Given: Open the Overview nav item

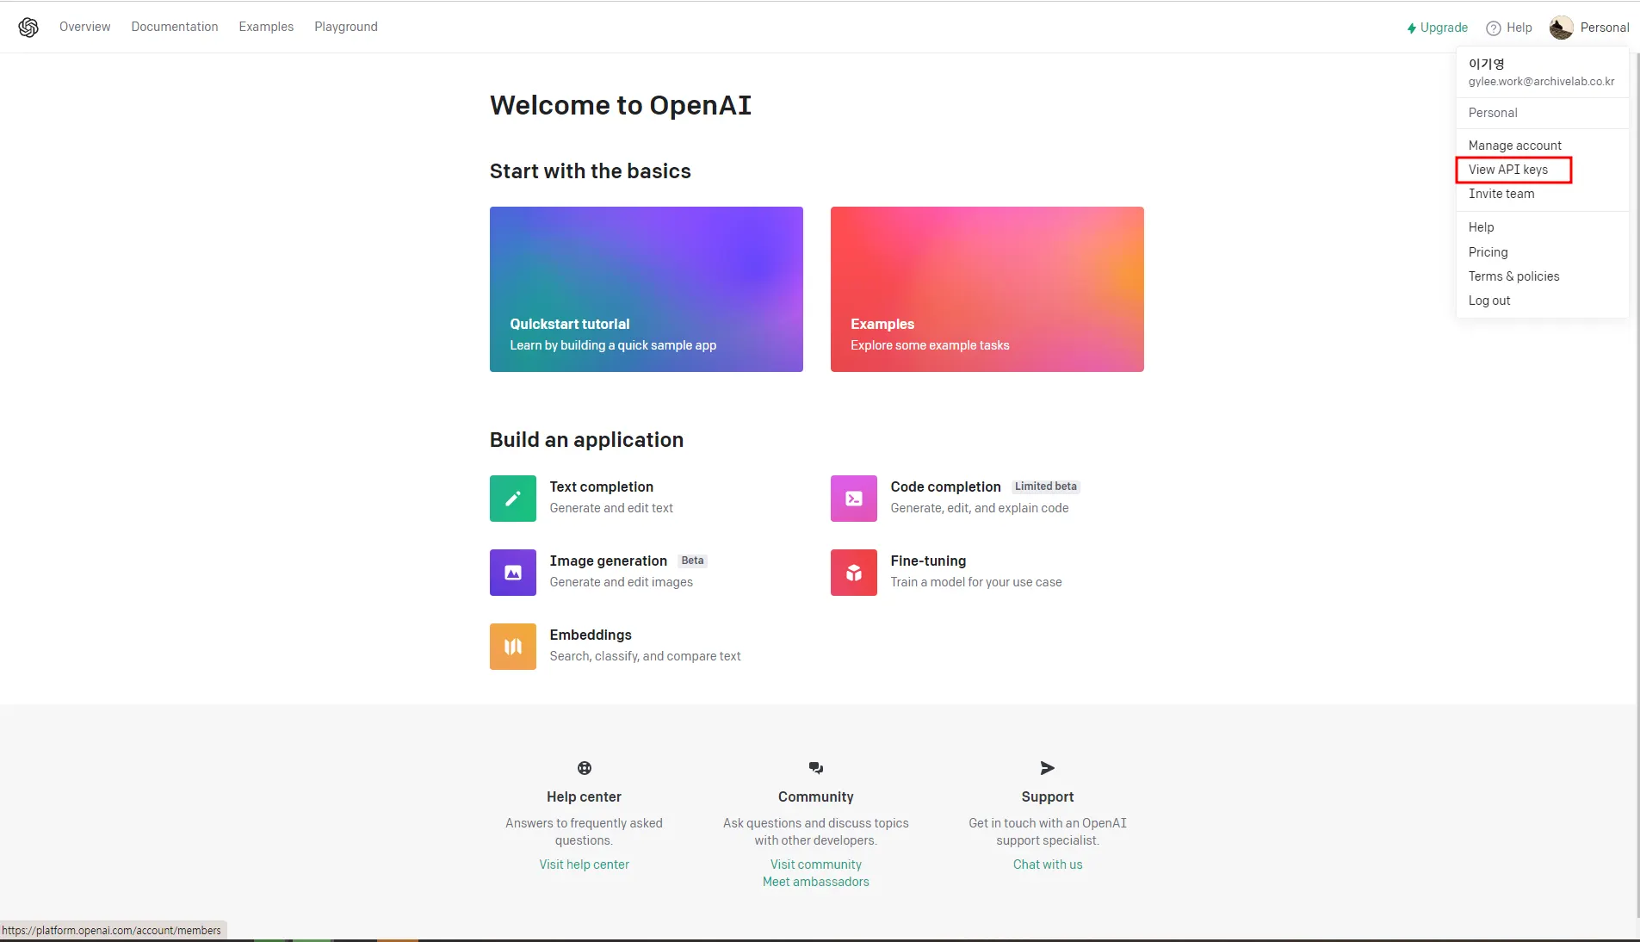Looking at the screenshot, I should pyautogui.click(x=85, y=27).
